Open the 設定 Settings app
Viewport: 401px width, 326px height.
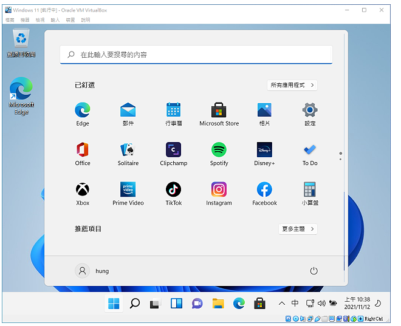pos(310,115)
